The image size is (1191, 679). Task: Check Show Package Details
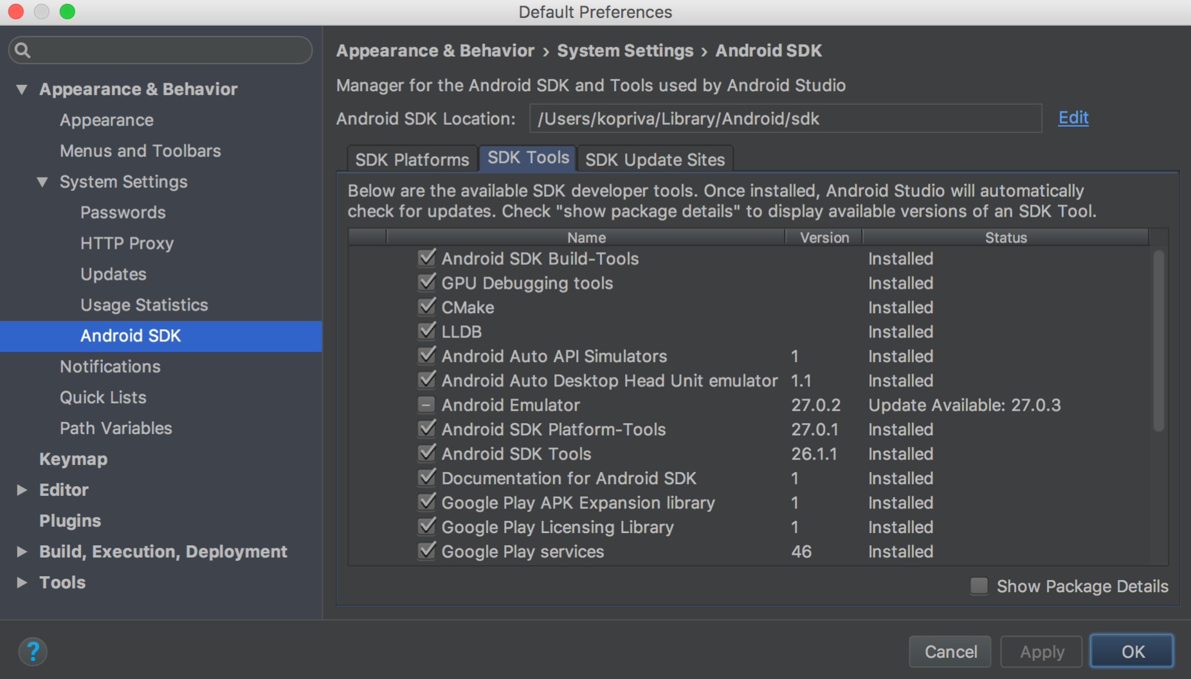(978, 586)
